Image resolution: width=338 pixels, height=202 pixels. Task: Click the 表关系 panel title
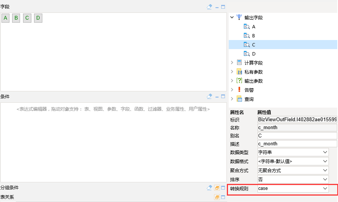click(x=7, y=197)
